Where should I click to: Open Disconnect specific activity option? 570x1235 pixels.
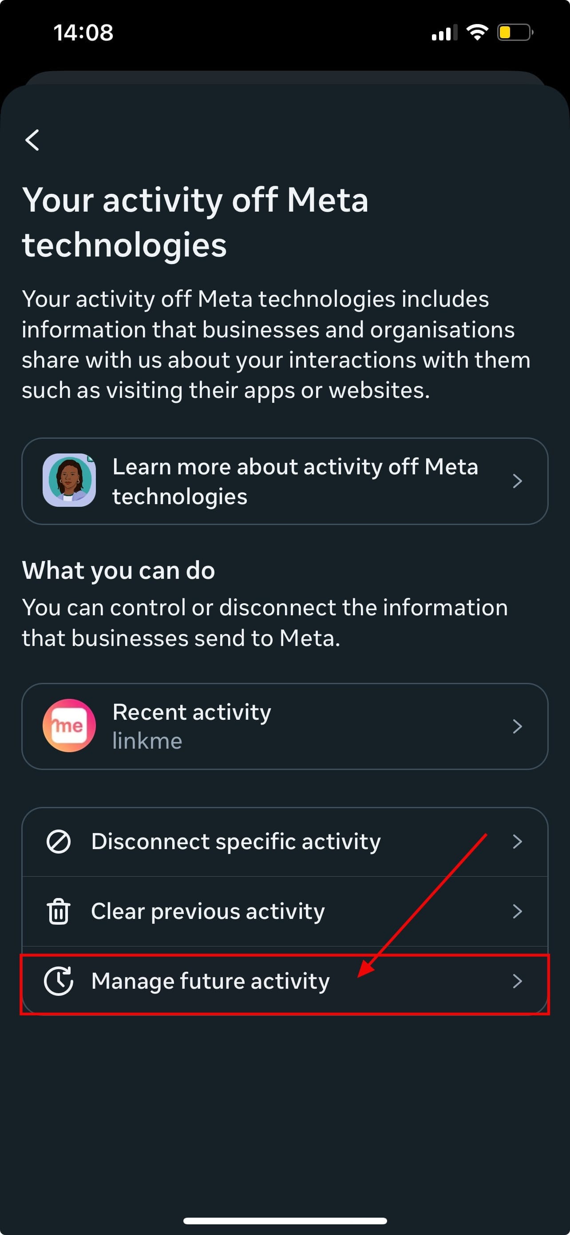(236, 842)
